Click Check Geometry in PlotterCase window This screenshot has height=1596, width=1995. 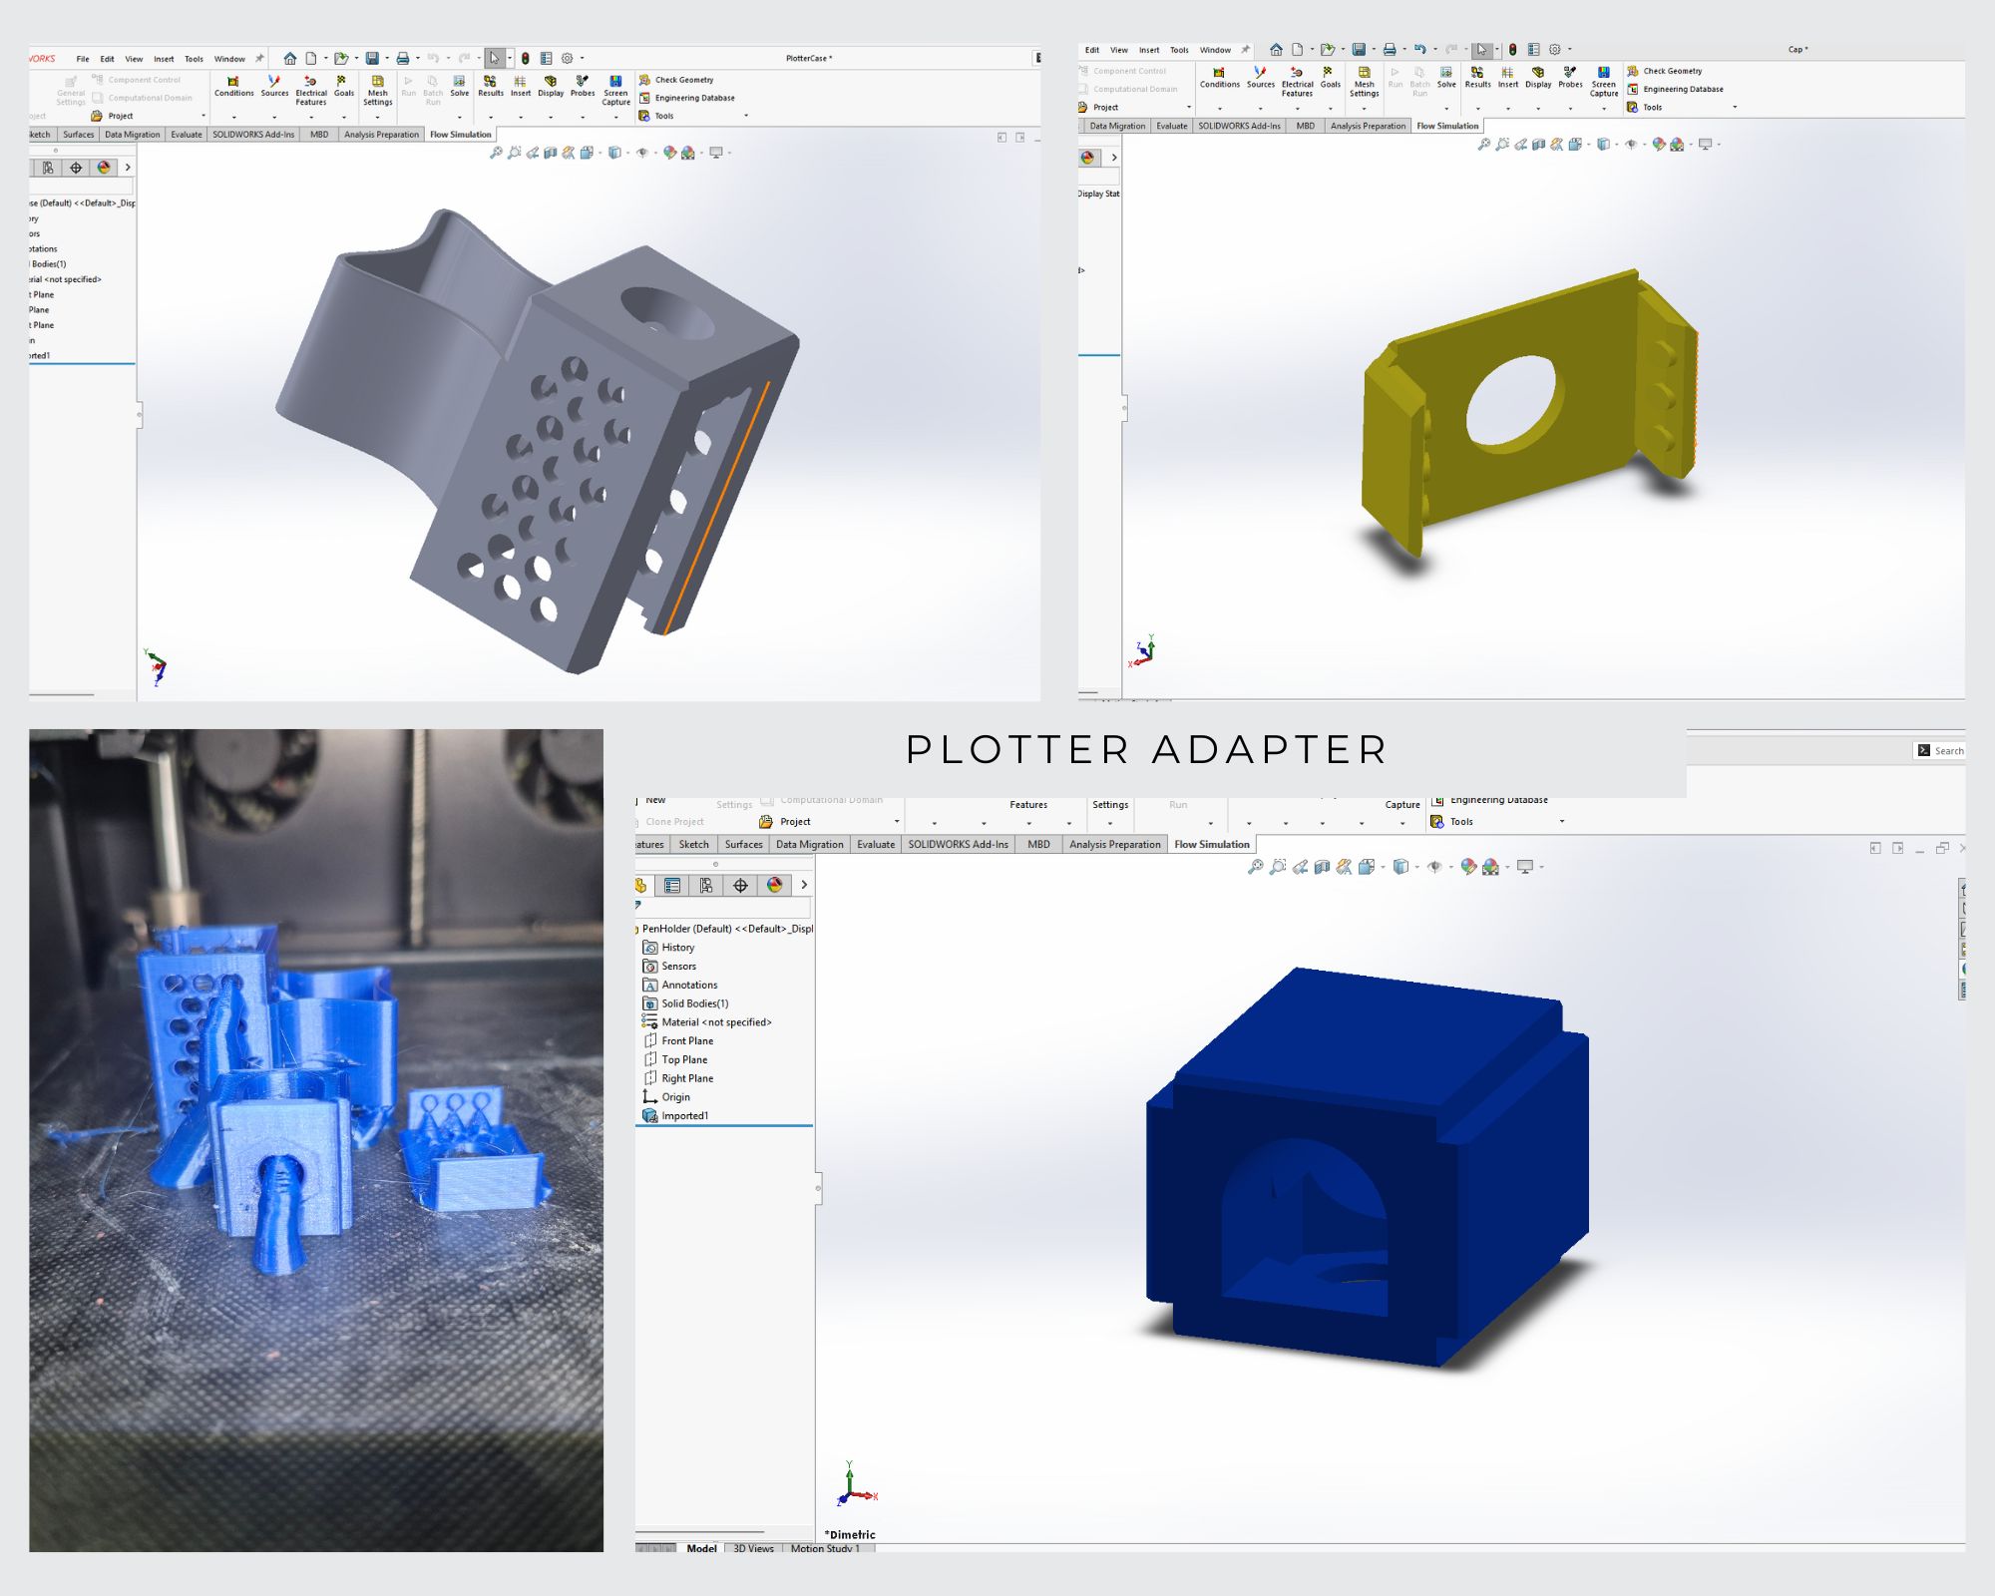[x=676, y=80]
